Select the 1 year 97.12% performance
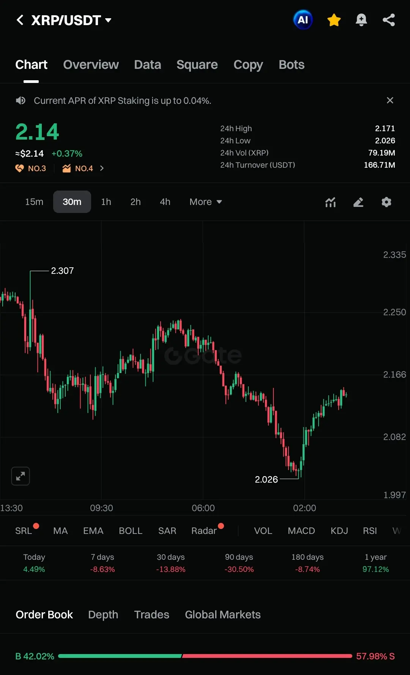 [376, 563]
